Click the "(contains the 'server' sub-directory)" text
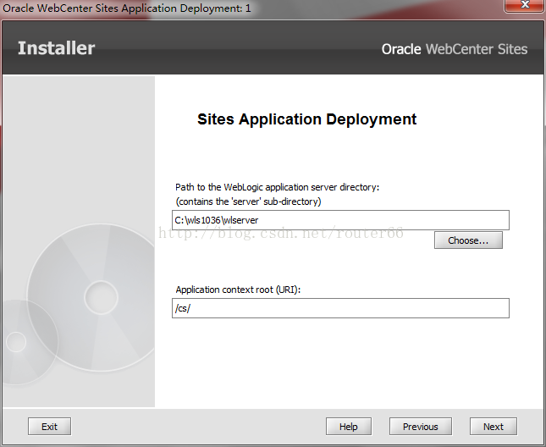Screen dimensions: 546x447 click(248, 201)
